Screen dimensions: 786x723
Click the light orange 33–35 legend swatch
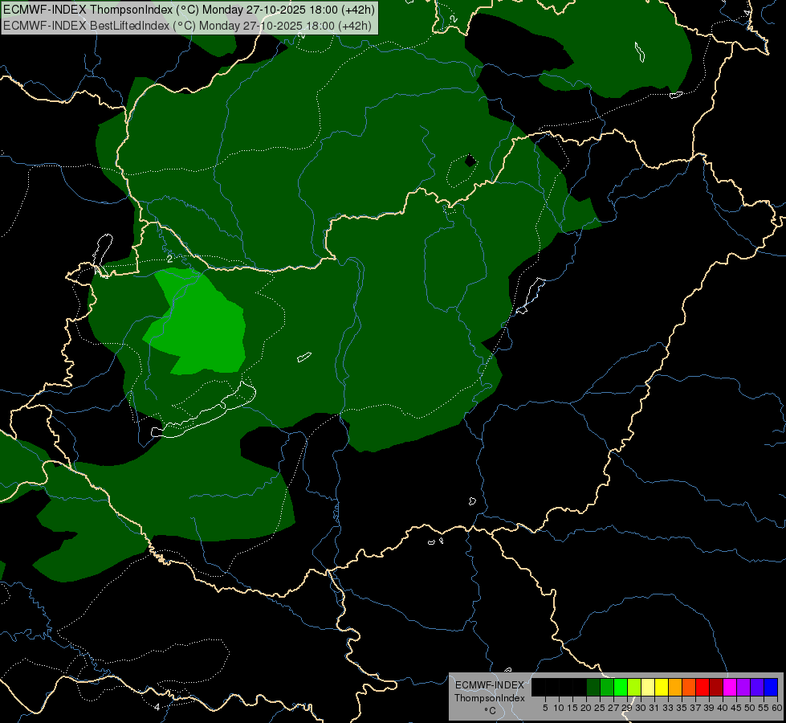pyautogui.click(x=675, y=687)
